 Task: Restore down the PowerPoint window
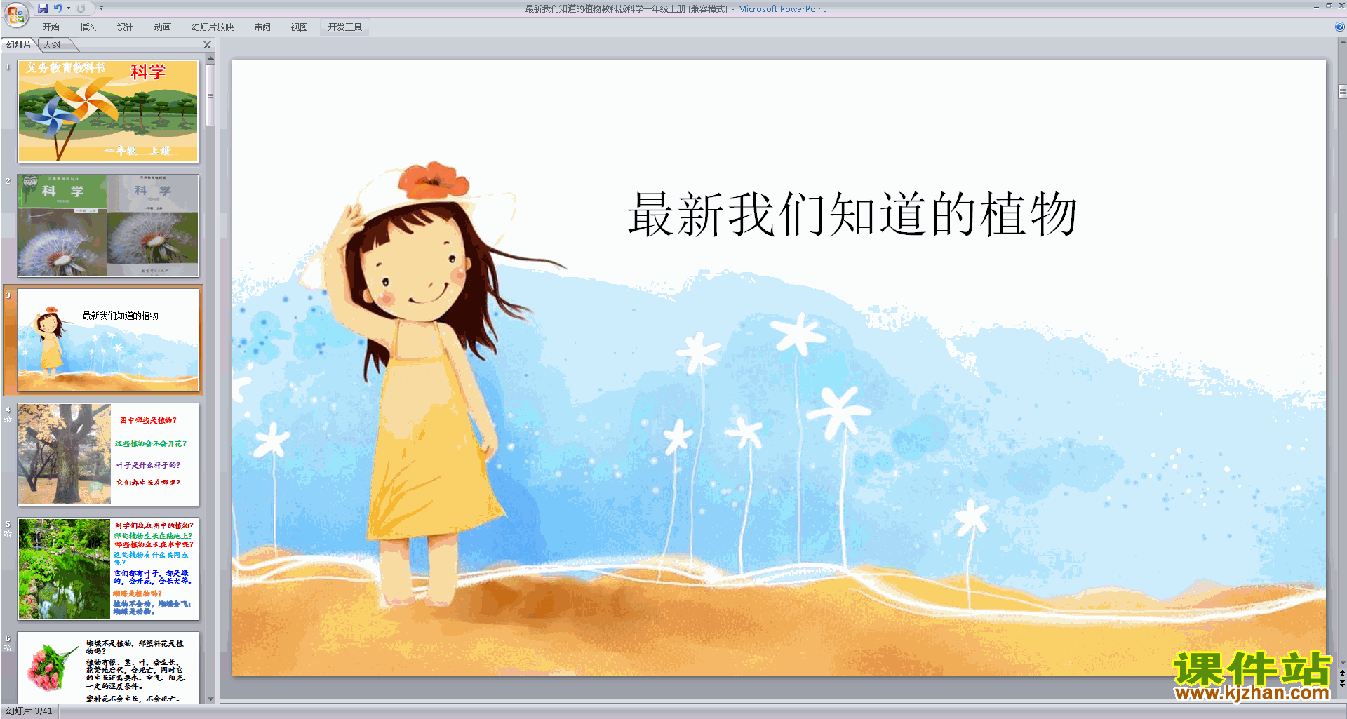click(1329, 6)
